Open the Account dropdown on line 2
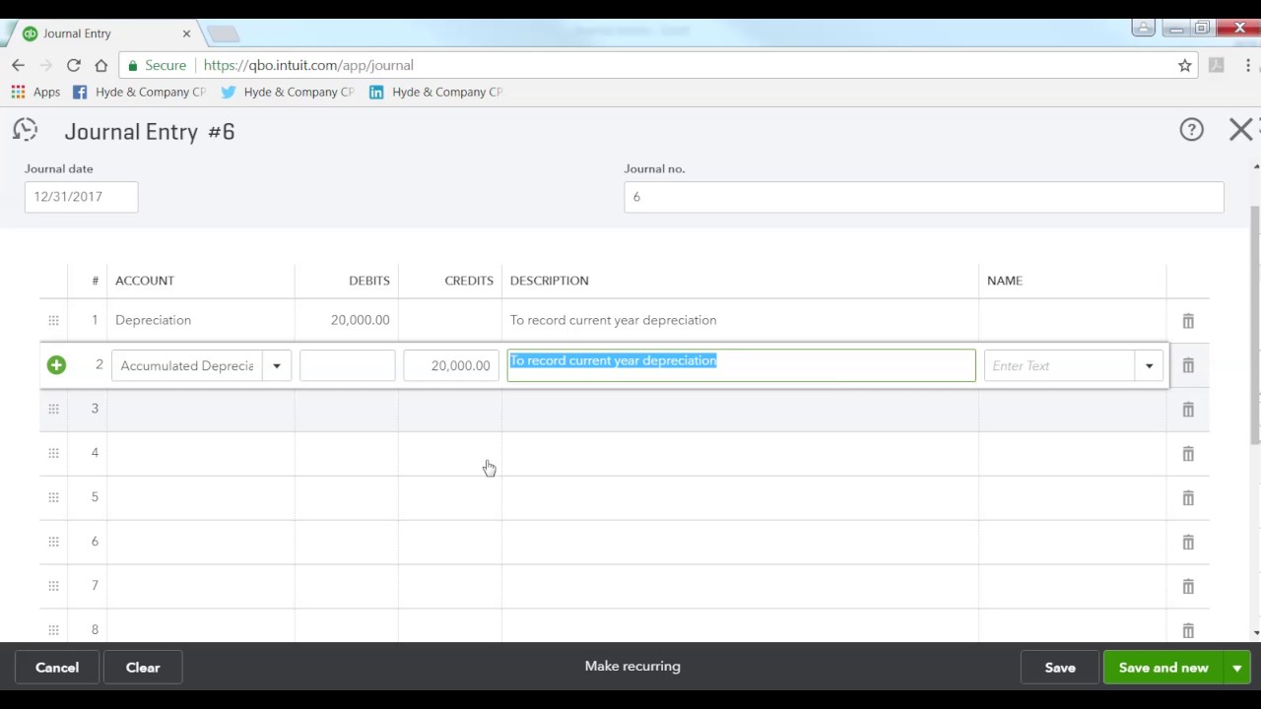 coord(276,365)
